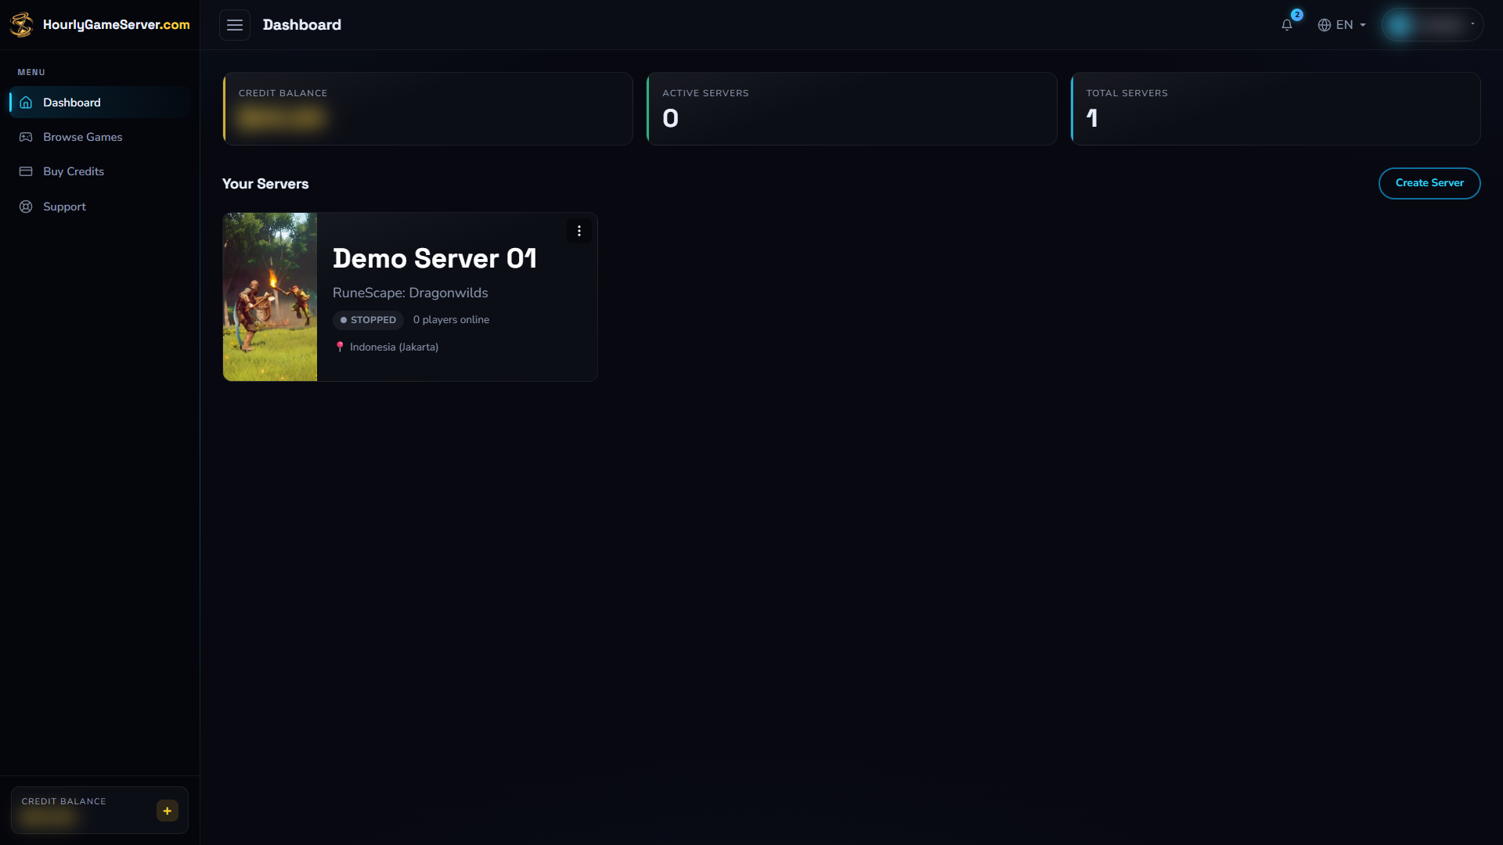Open the notifications bell
Viewport: 1503px width, 845px height.
(x=1286, y=25)
